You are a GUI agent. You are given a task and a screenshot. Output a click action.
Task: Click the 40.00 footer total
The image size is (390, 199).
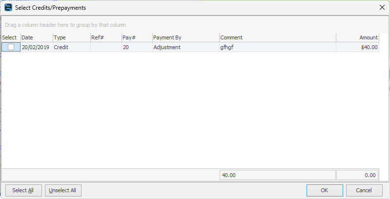click(x=278, y=175)
